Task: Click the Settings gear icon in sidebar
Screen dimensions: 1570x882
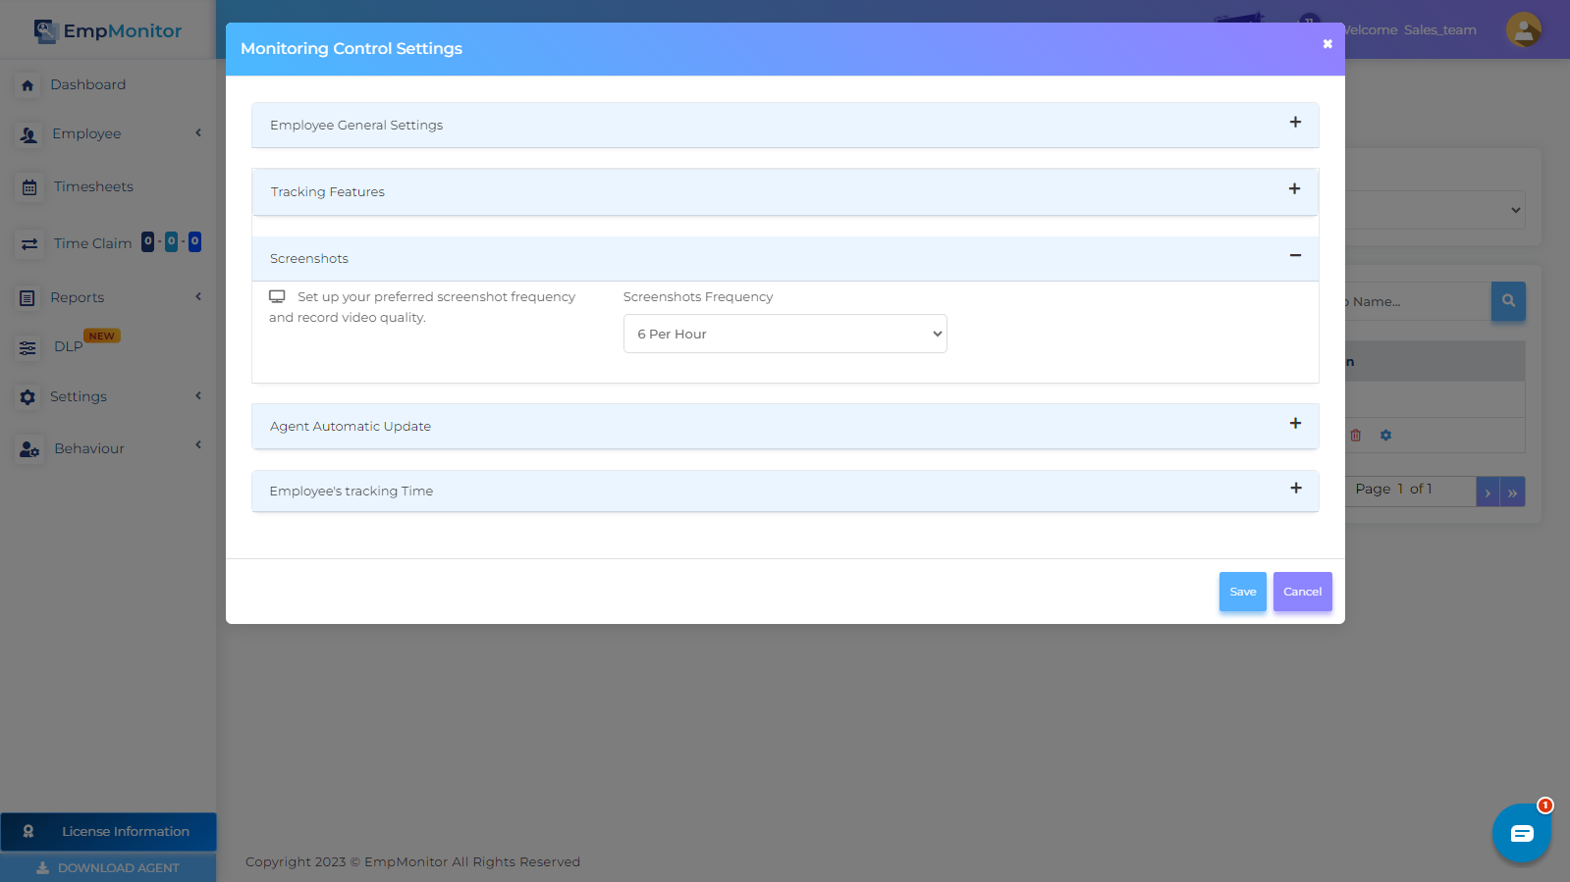Action: click(27, 397)
